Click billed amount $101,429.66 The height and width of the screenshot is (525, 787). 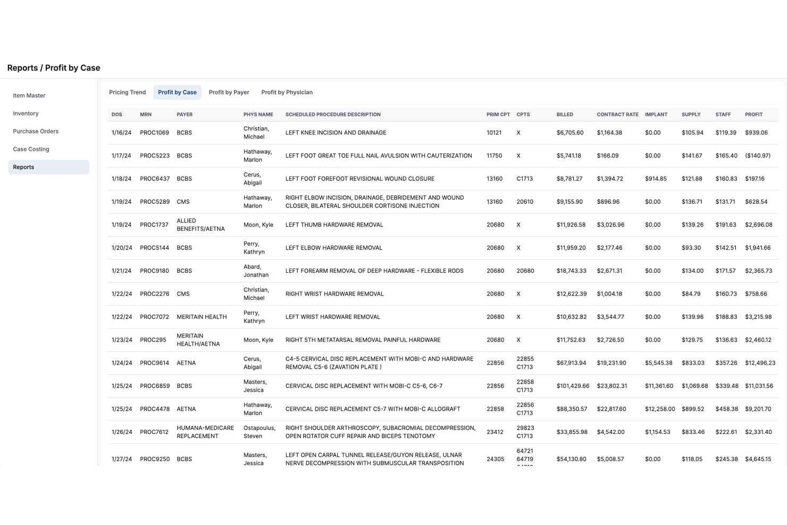573,386
